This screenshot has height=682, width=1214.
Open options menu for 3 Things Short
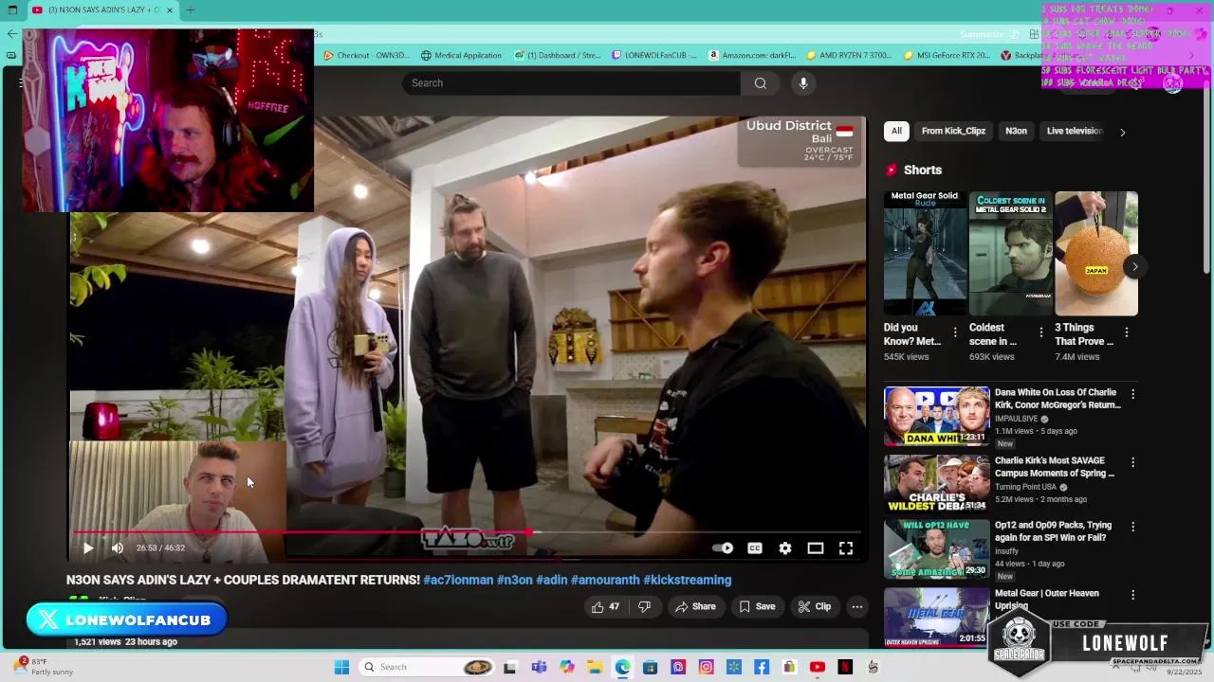tap(1126, 332)
